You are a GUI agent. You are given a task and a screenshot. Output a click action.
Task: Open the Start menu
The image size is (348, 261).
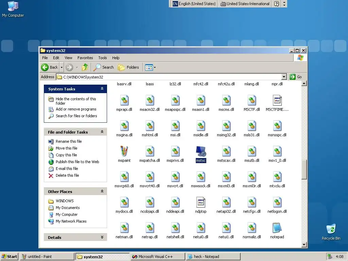coord(9,257)
